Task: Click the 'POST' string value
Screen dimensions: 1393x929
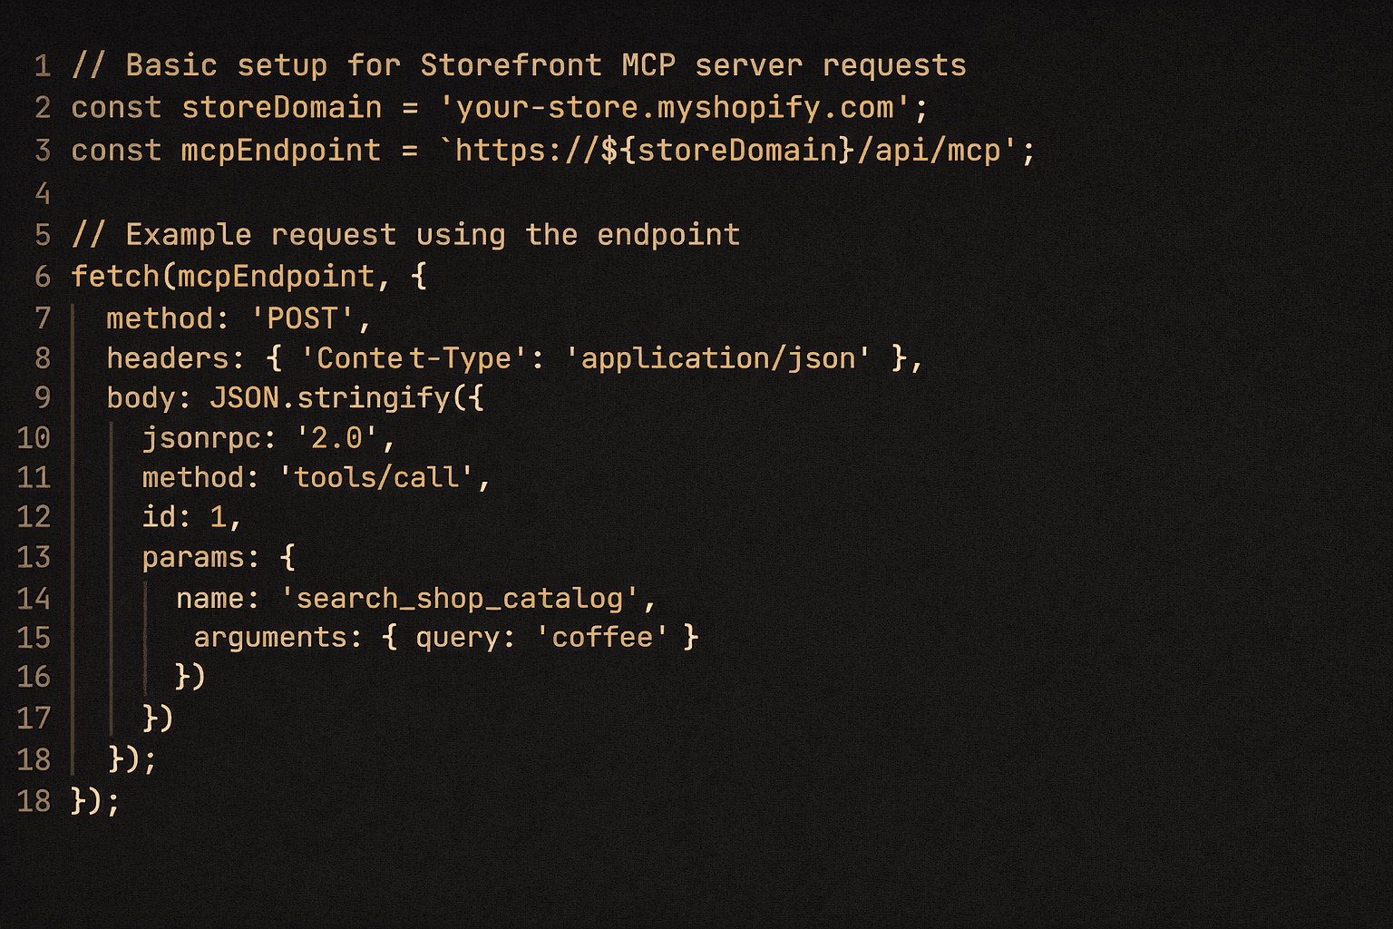Action: (303, 318)
